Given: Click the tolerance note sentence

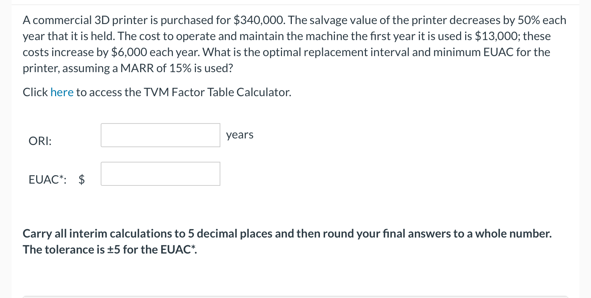Looking at the screenshot, I should point(109,250).
